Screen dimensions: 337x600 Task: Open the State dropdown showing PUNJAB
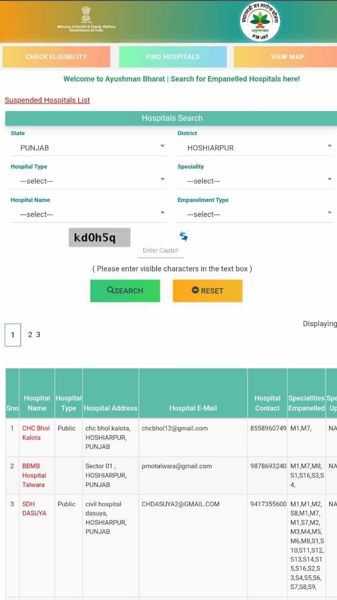(x=88, y=148)
